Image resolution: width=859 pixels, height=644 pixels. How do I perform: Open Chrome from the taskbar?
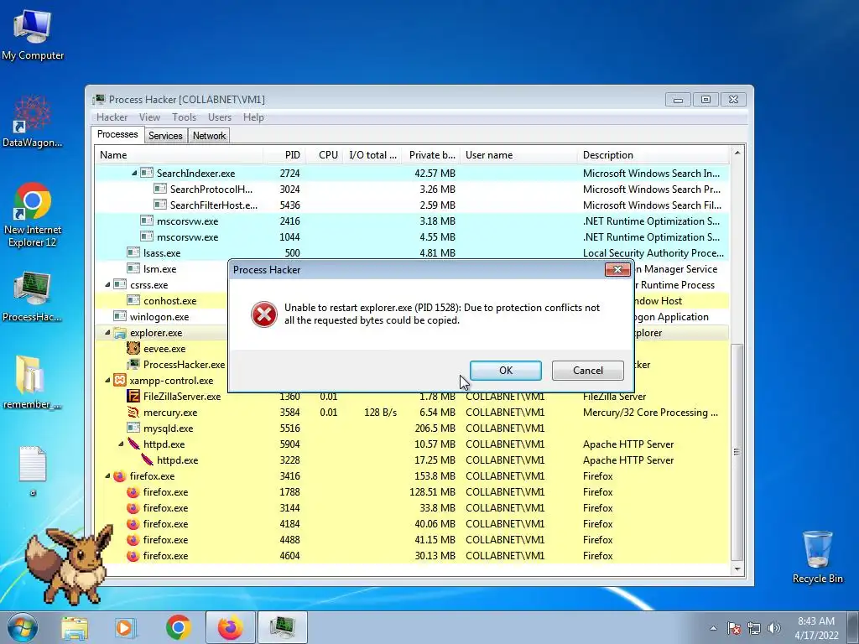[x=178, y=627]
